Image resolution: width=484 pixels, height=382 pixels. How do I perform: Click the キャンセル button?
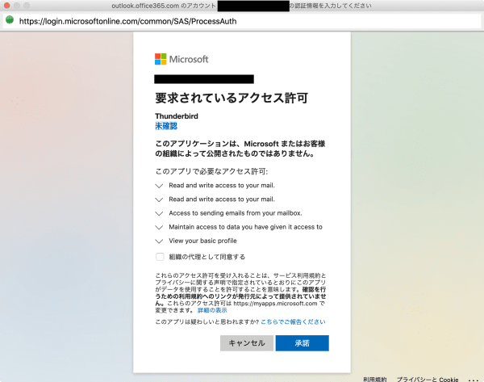(247, 343)
